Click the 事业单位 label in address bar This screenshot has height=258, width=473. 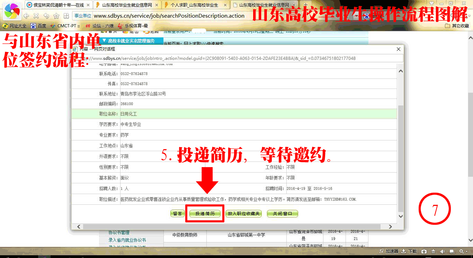pos(83,16)
